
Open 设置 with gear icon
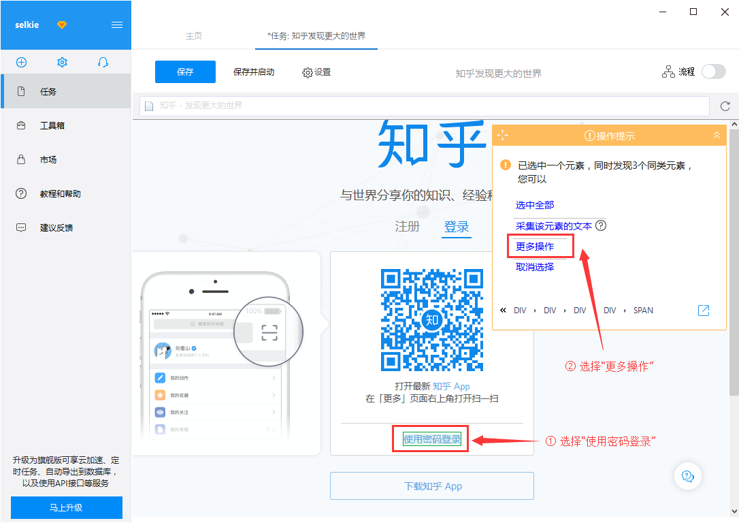coord(316,72)
